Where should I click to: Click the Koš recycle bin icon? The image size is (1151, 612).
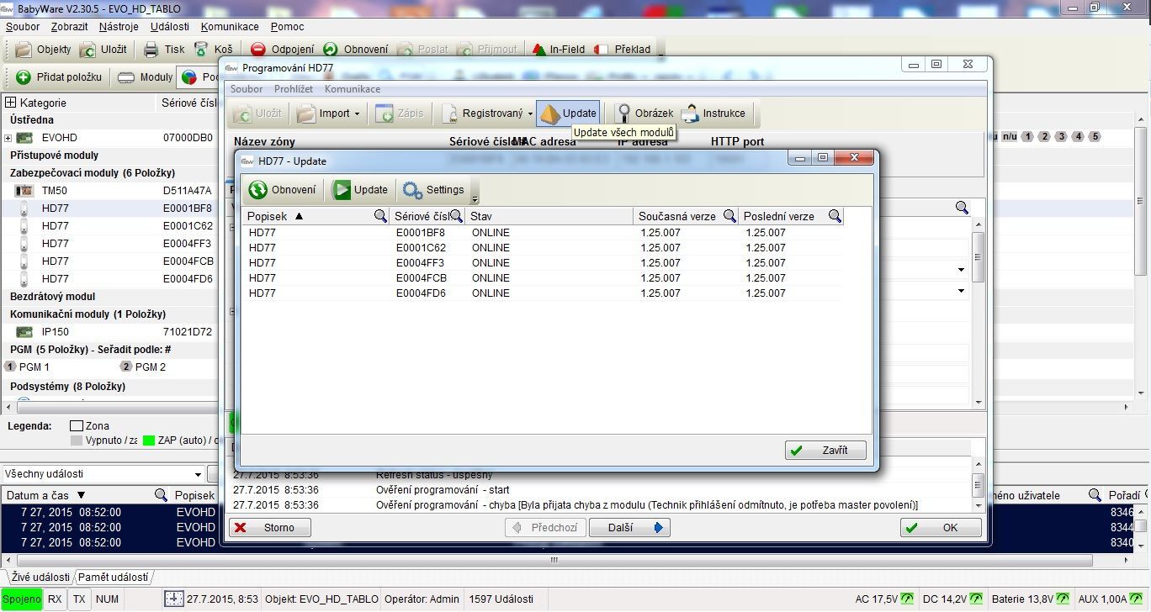pos(202,50)
